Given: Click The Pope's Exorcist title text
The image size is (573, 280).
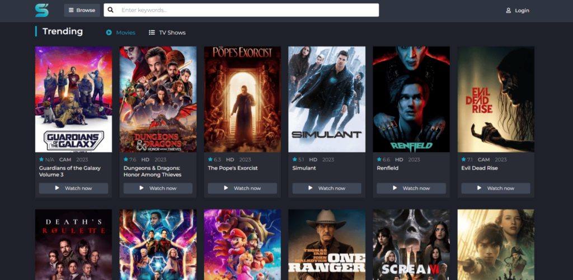Looking at the screenshot, I should pyautogui.click(x=233, y=168).
